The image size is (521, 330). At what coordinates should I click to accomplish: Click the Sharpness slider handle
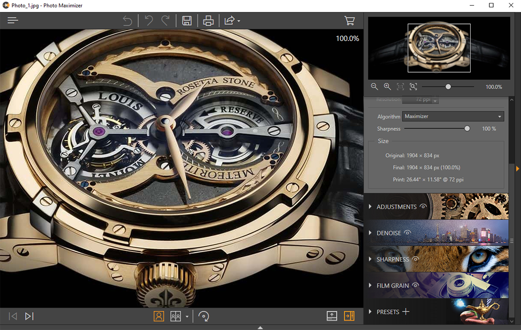click(467, 129)
